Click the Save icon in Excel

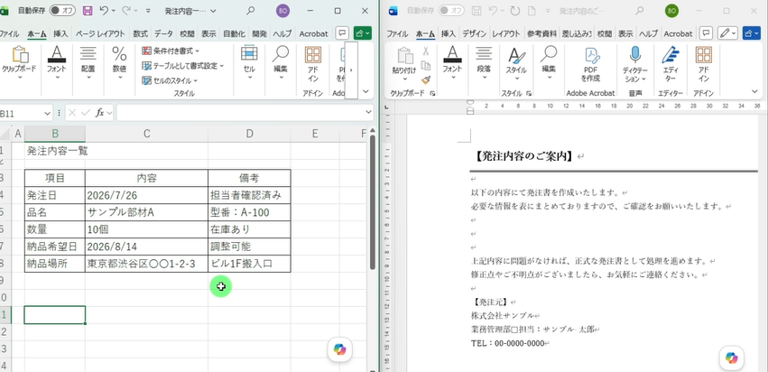tap(88, 10)
